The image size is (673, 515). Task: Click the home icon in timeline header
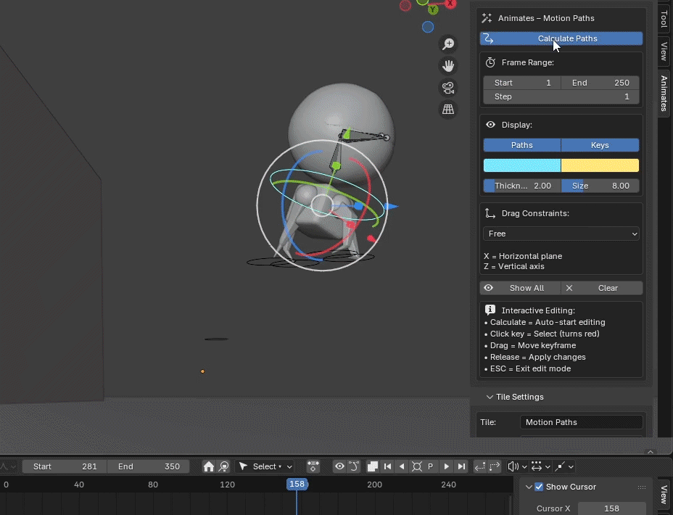point(209,466)
